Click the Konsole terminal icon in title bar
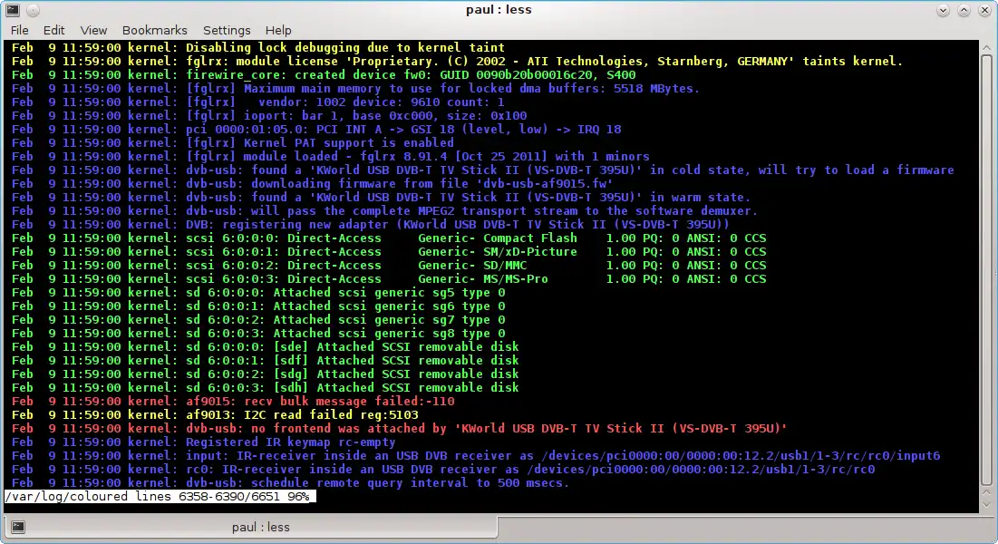The image size is (998, 544). coord(12,10)
